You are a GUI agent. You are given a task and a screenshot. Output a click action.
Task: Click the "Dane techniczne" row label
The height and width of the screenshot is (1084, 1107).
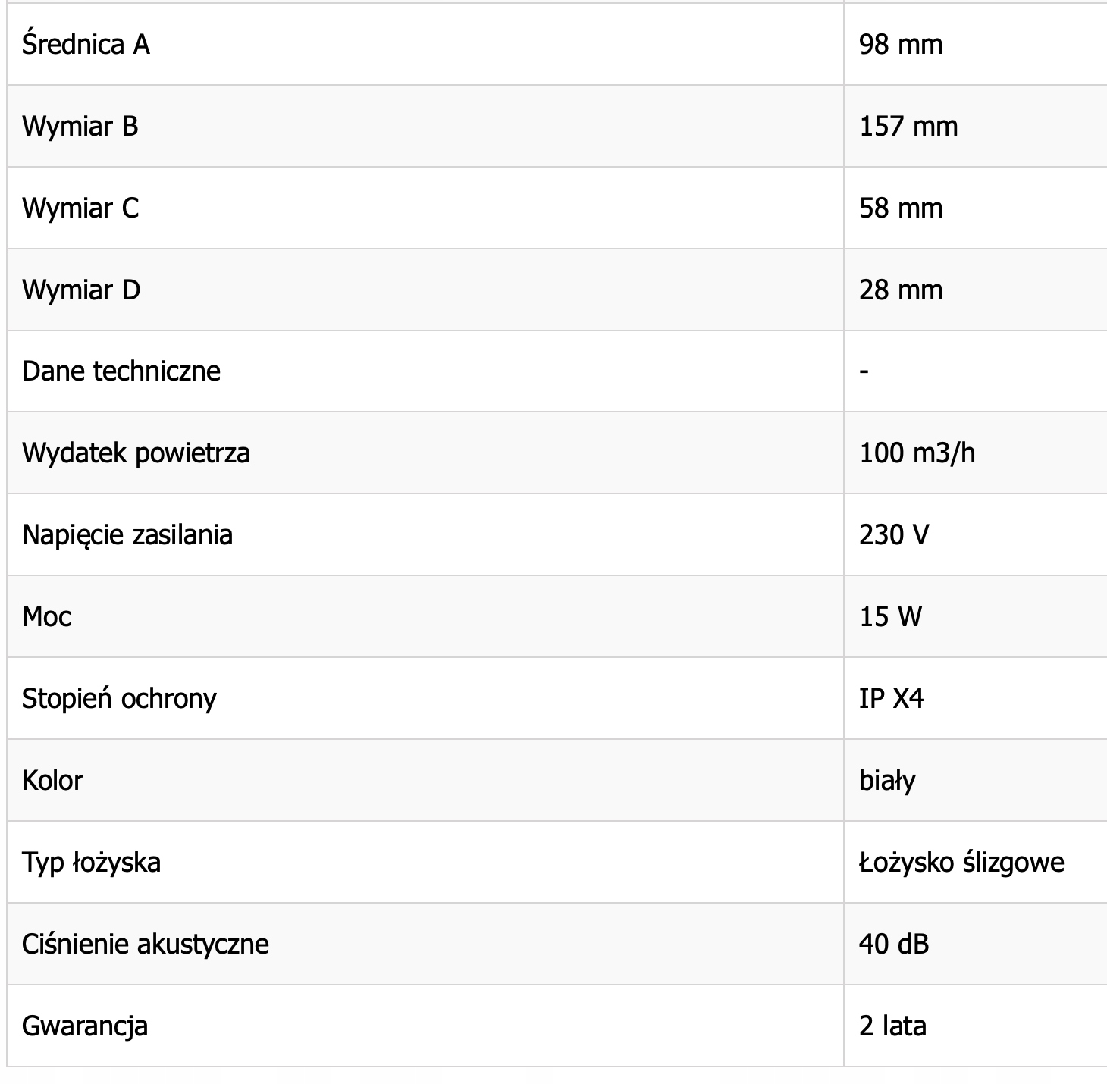click(x=121, y=371)
